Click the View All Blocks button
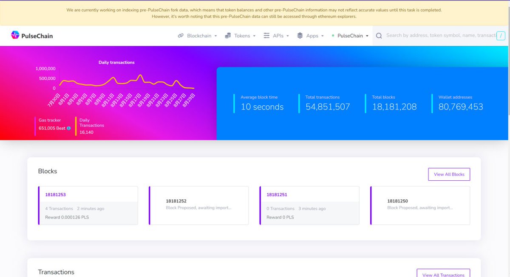 click(x=449, y=174)
